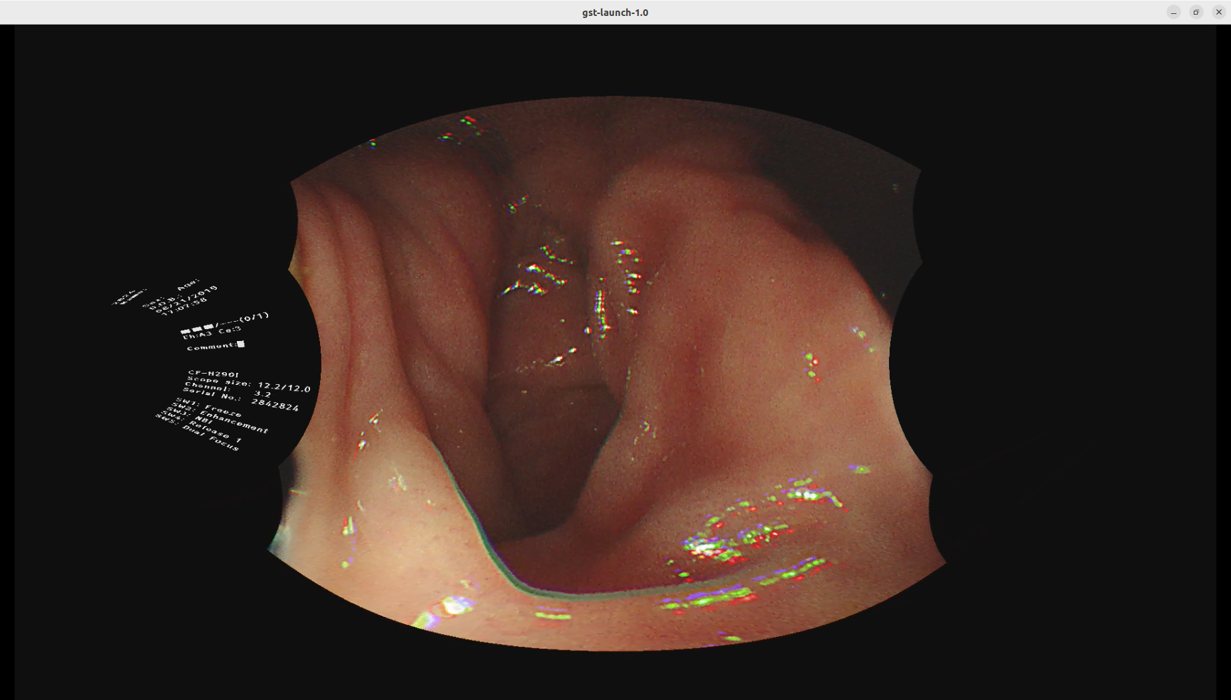The width and height of the screenshot is (1231, 700).
Task: Click the Serial No. 2842824 value
Action: pos(275,404)
